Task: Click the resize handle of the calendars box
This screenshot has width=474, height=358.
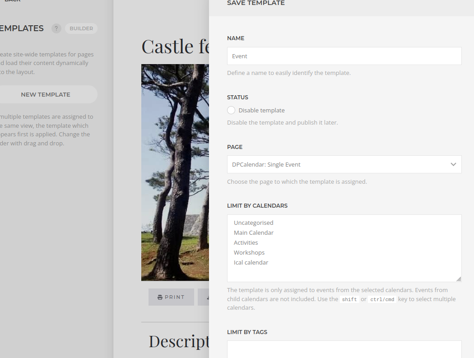Action: coord(459,278)
